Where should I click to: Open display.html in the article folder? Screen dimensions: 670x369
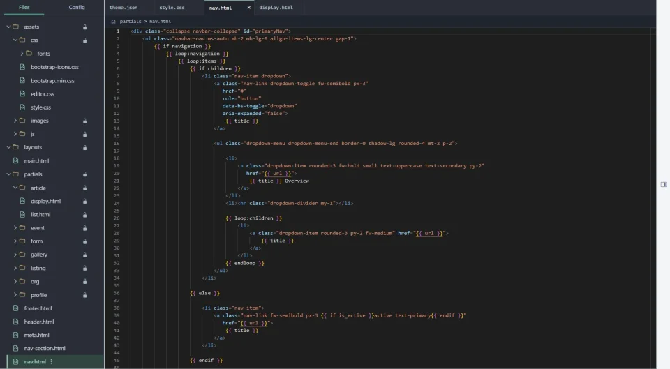coord(45,201)
